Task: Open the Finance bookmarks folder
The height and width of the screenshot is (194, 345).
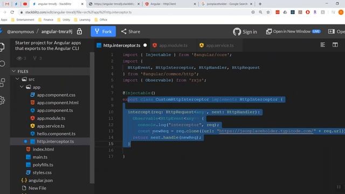Action: [x=46, y=20]
